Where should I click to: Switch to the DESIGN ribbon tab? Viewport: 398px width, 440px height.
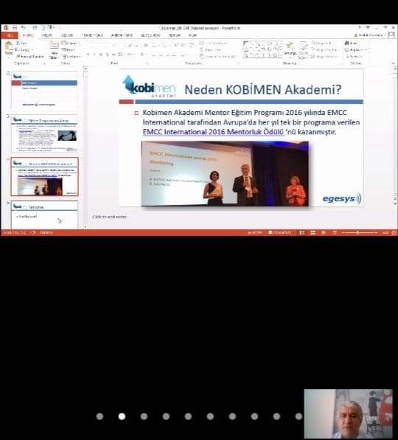pyautogui.click(x=67, y=35)
